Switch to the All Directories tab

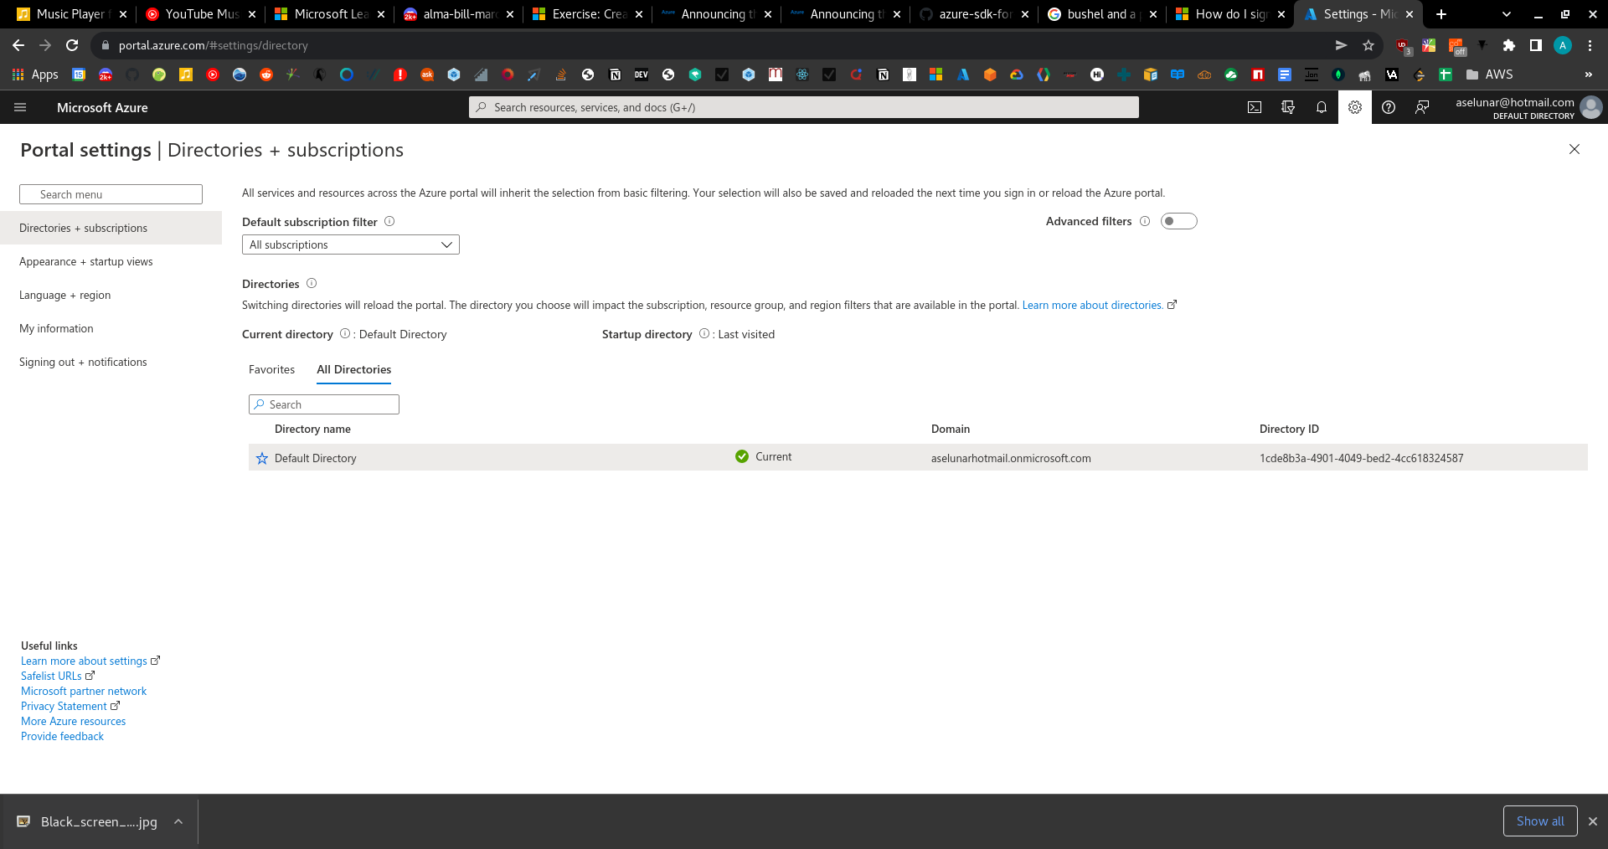click(x=353, y=369)
